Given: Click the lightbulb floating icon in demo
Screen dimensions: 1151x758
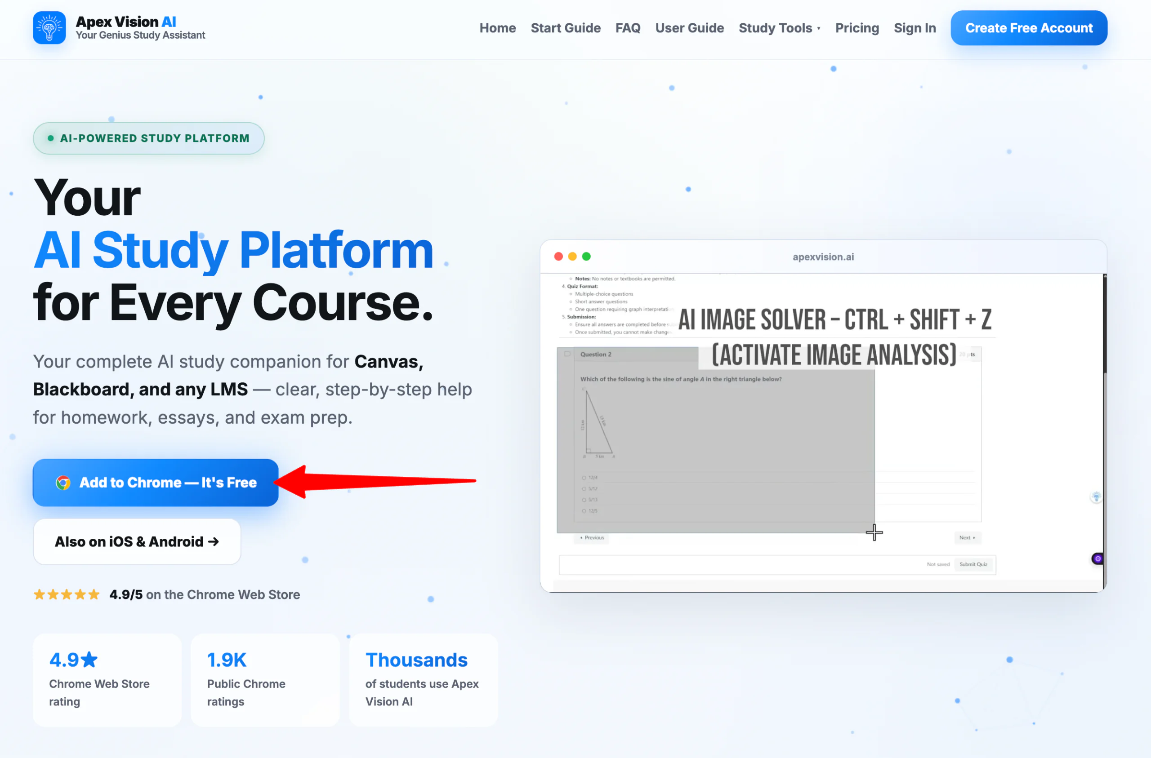Looking at the screenshot, I should 1096,496.
